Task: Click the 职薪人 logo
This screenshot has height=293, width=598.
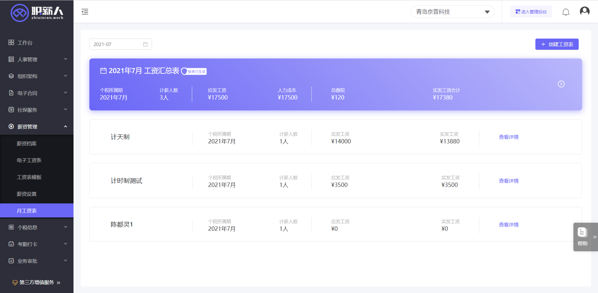Action: [37, 13]
